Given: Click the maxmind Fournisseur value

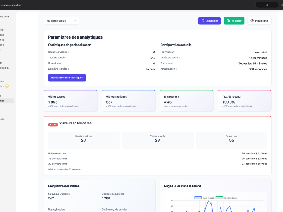Looking at the screenshot, I should [x=261, y=52].
